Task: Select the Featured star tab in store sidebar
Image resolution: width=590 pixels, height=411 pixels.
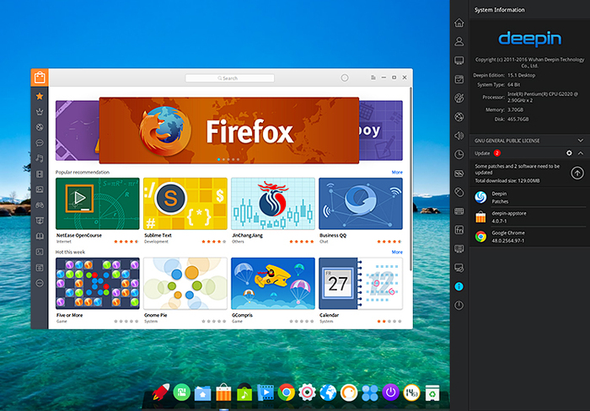Action: point(39,96)
